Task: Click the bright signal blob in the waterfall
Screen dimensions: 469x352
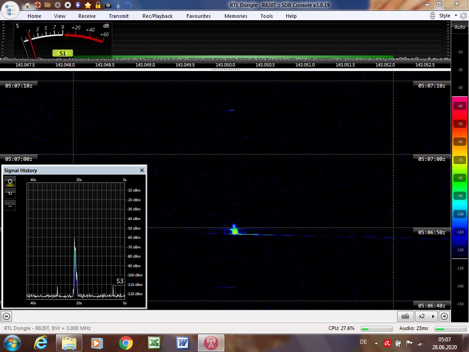Action: click(x=234, y=230)
